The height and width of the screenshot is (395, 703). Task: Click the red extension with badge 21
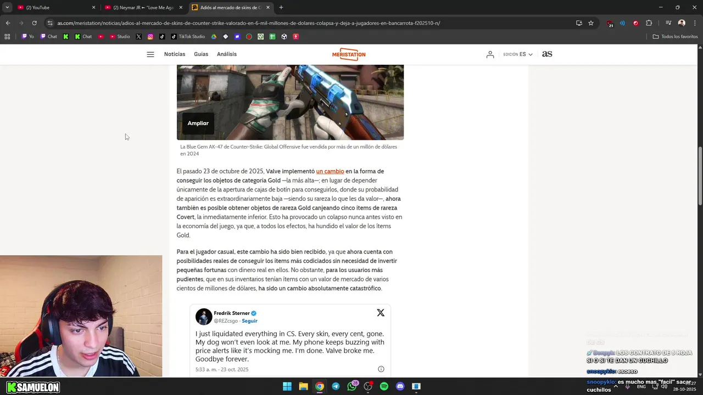click(x=610, y=24)
